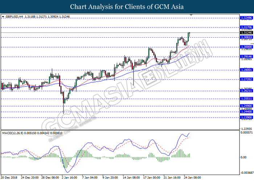This screenshot has height=181, width=254.
Task: Click the 2 Jan 16:00 time label
Action: [x=70, y=177]
